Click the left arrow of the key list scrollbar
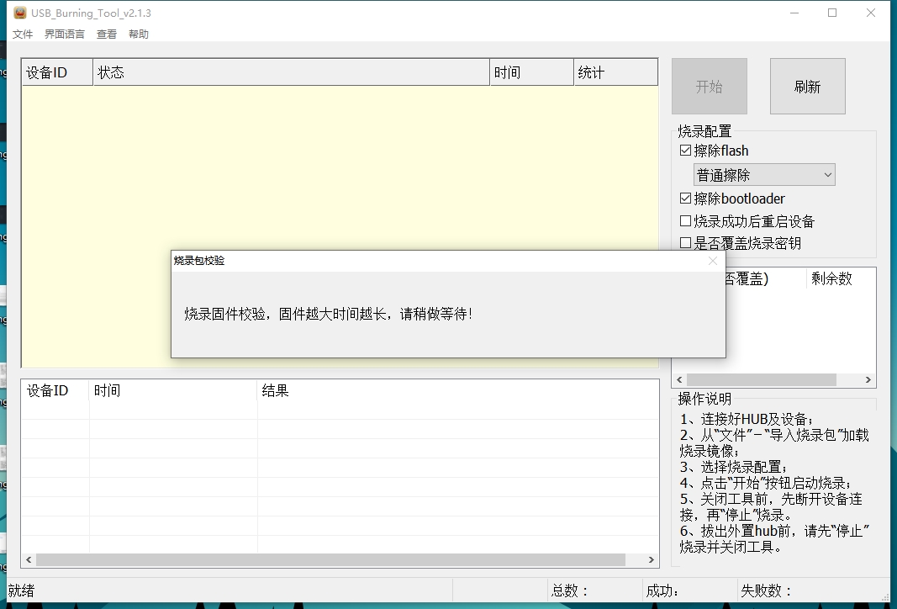Viewport: 897px width, 609px height. [679, 379]
